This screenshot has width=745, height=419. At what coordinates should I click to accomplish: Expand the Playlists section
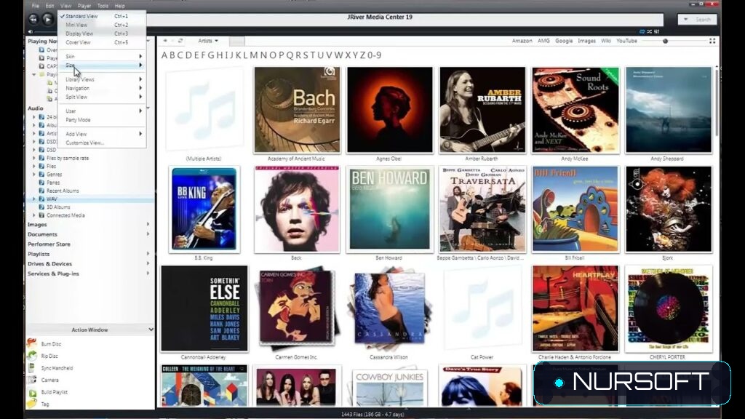148,254
